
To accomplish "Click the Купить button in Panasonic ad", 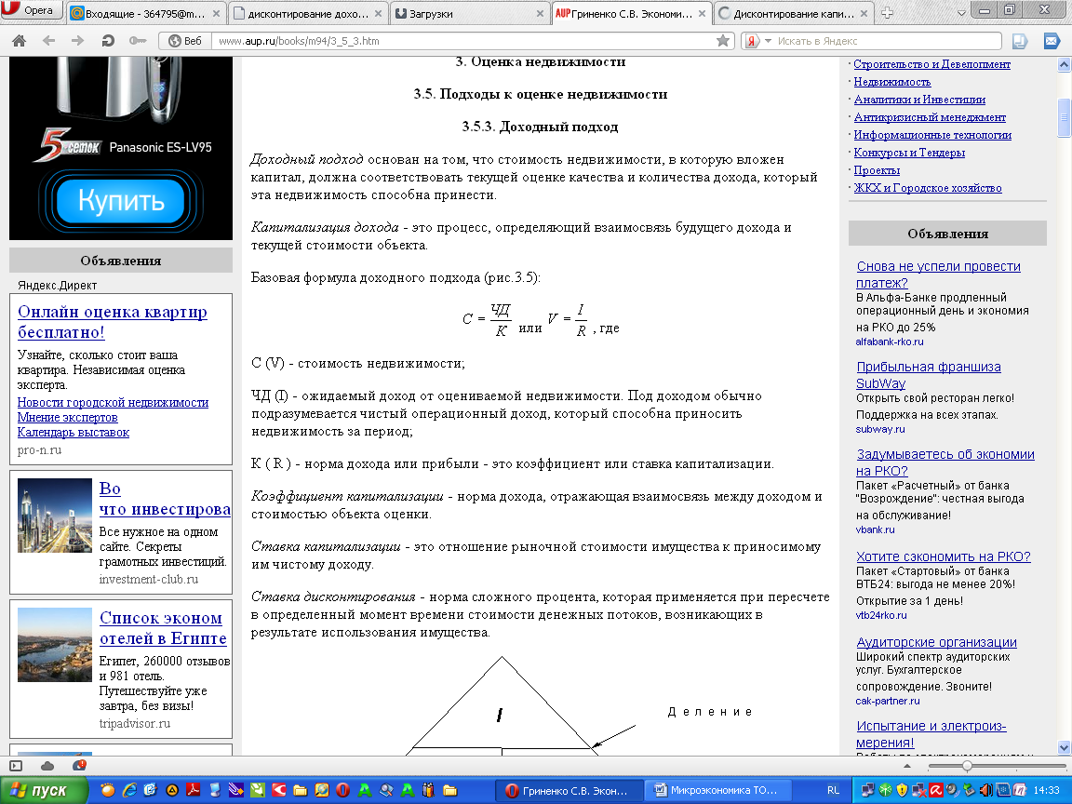I will coord(120,200).
